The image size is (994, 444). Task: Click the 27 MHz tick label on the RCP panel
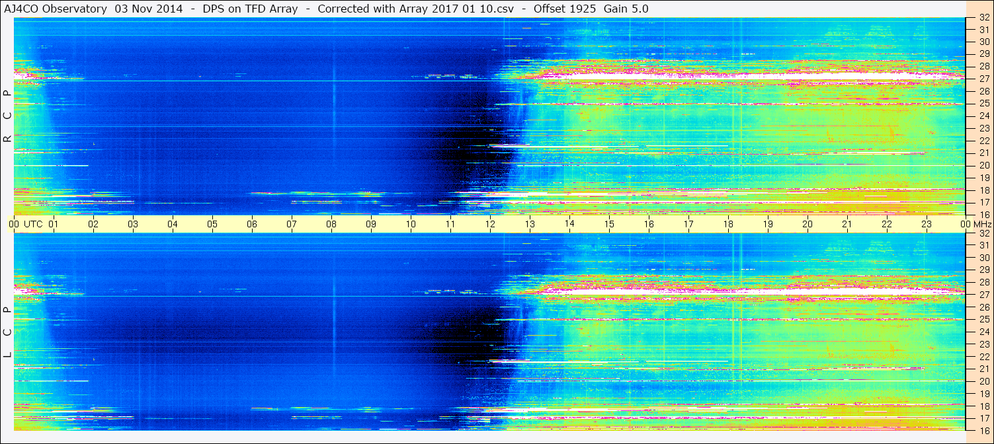(983, 79)
